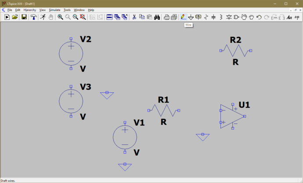The height and width of the screenshot is (183, 303).
Task: Click the R2 resistor in schematic
Action: (235, 51)
